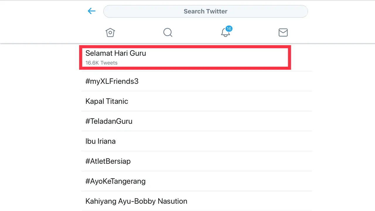Open the Home timeline icon
Screen dimensions: 375x211
(x=110, y=32)
